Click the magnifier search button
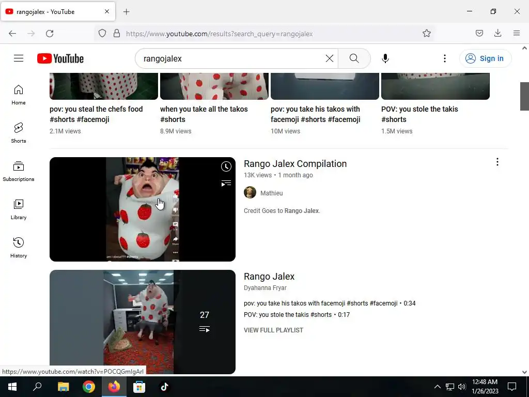 pyautogui.click(x=354, y=58)
